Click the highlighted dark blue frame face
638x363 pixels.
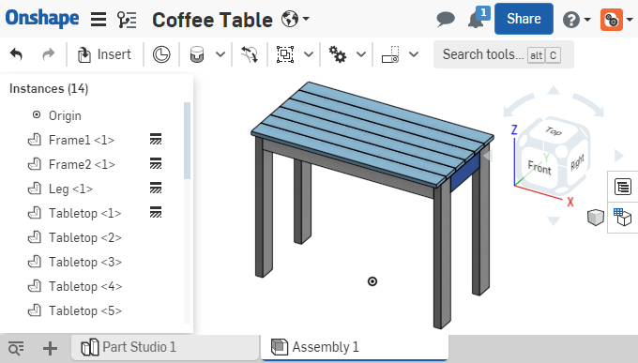pyautogui.click(x=465, y=173)
